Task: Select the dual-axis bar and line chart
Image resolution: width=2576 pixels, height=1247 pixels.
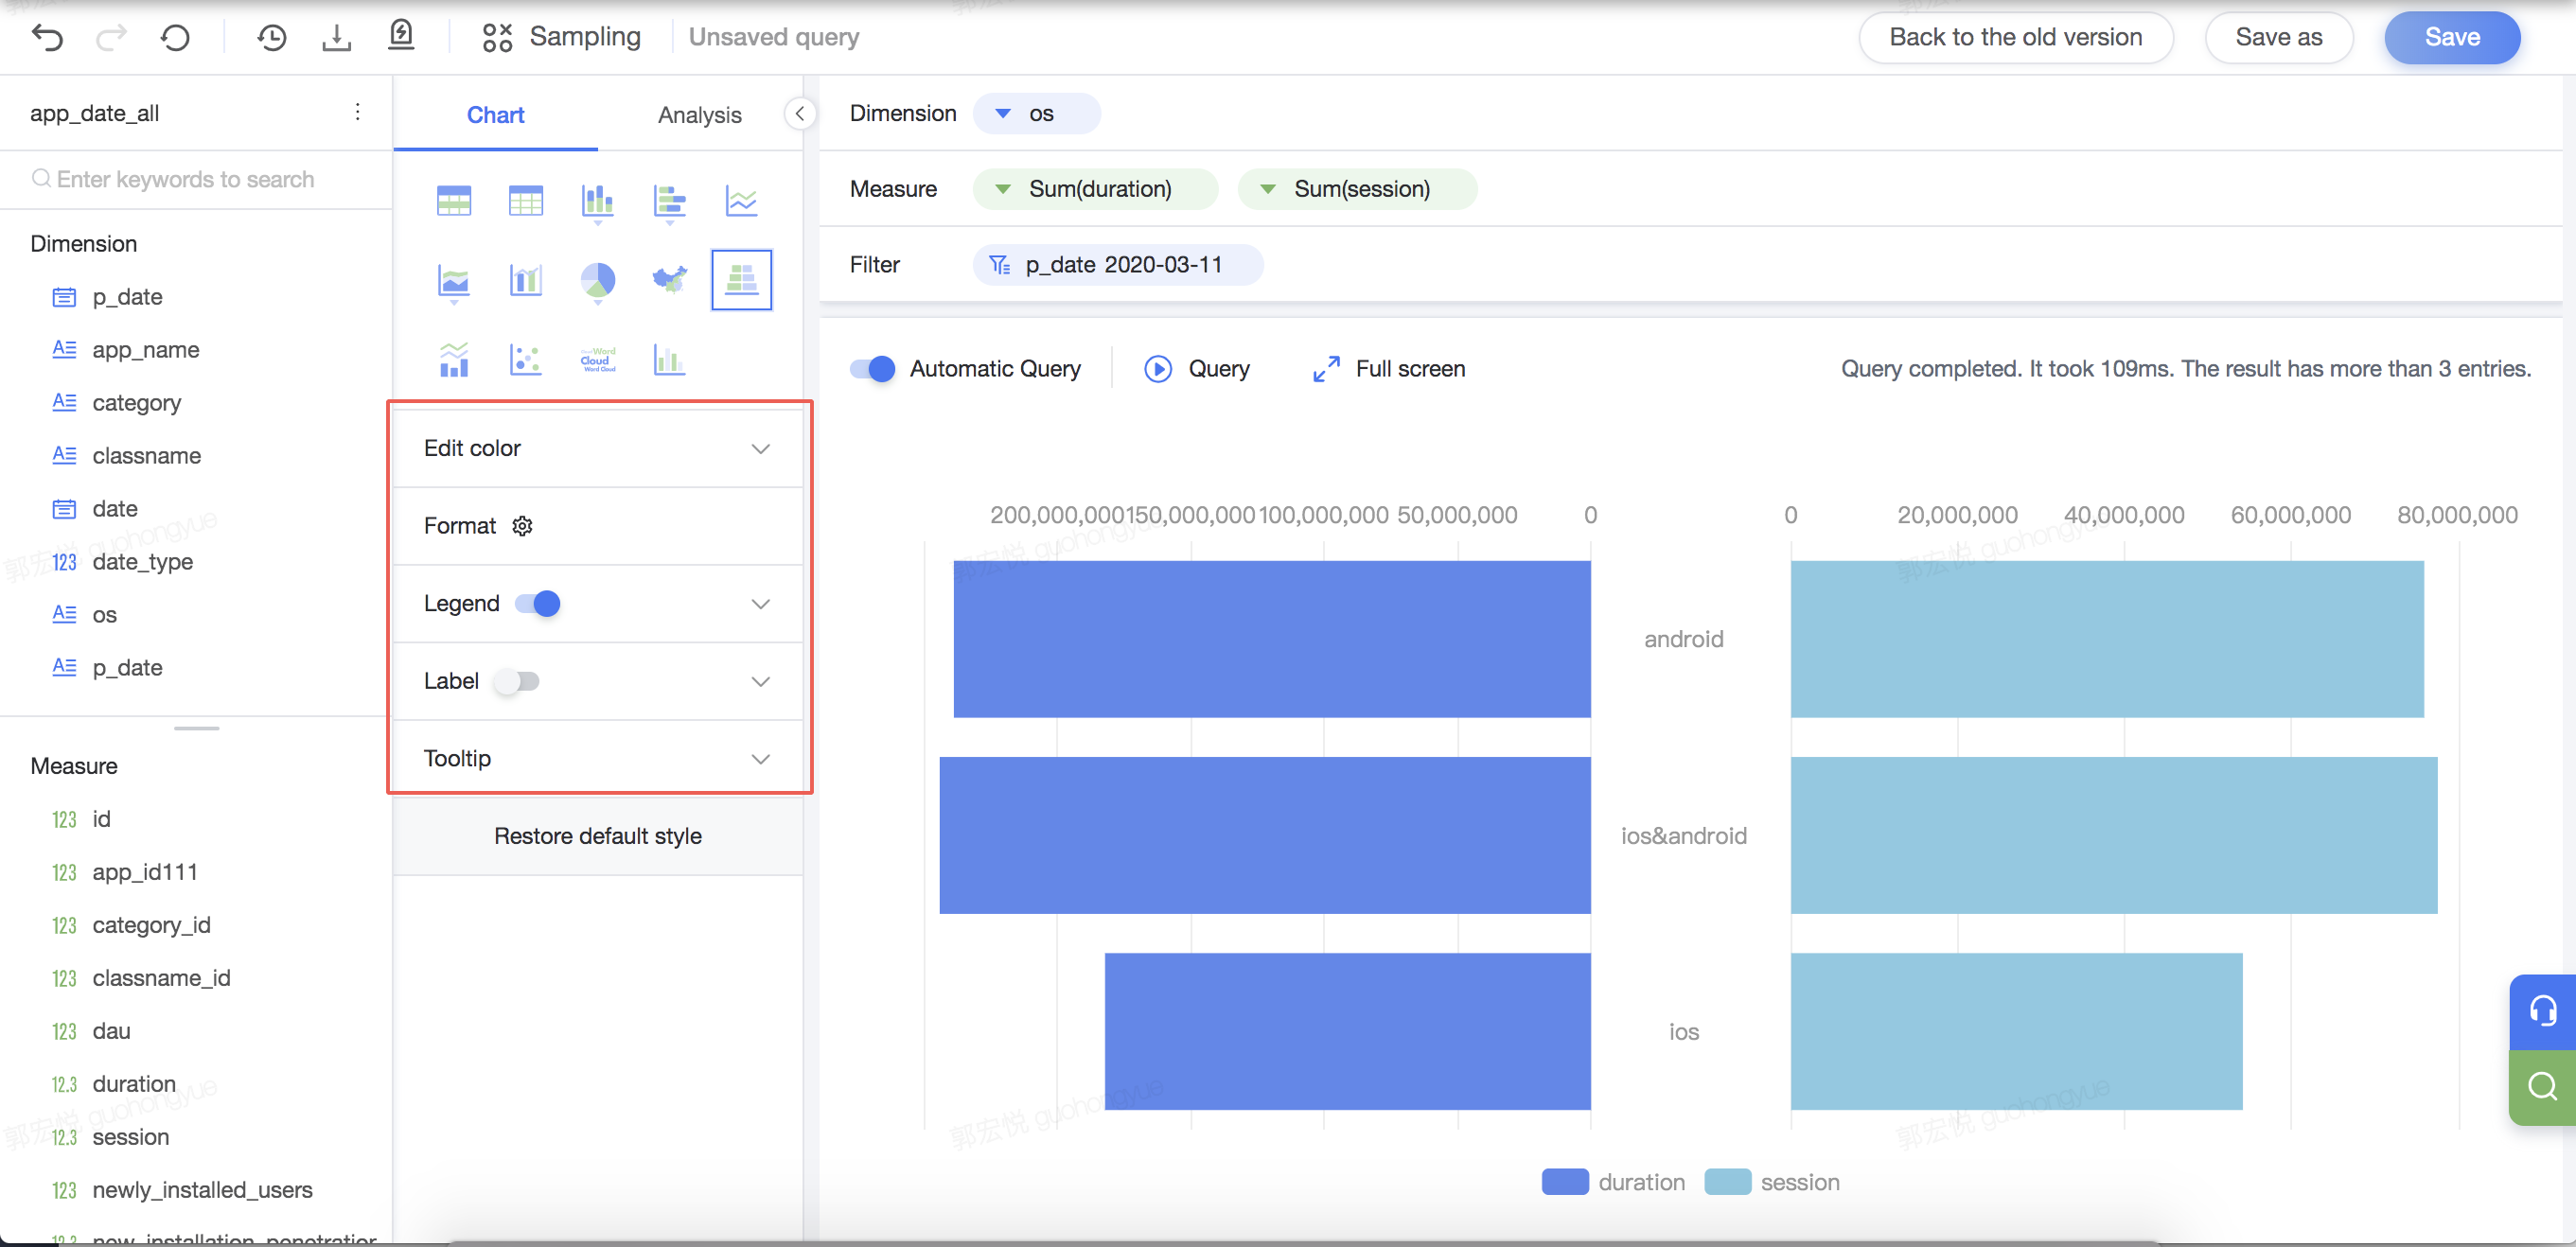Action: pyautogui.click(x=526, y=280)
